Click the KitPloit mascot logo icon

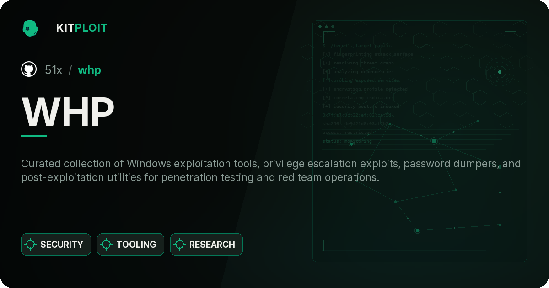point(30,28)
